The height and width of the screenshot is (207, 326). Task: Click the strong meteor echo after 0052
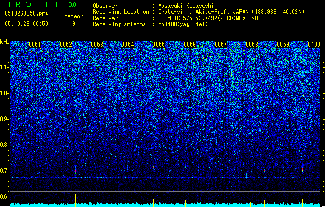[x=75, y=171]
